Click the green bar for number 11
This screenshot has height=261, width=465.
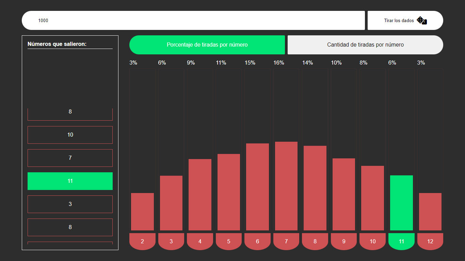pyautogui.click(x=401, y=203)
